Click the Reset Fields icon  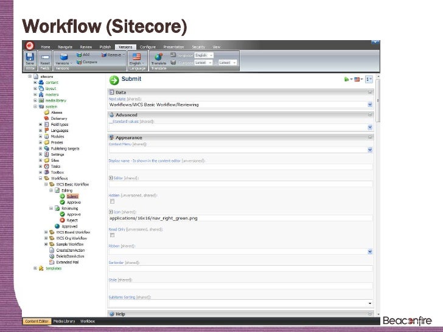click(45, 57)
